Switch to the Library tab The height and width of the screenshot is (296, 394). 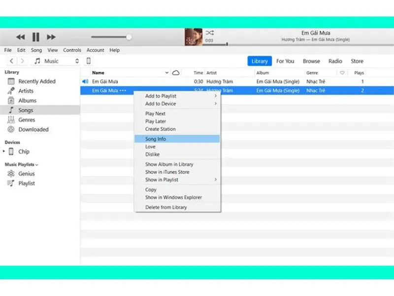coord(260,61)
